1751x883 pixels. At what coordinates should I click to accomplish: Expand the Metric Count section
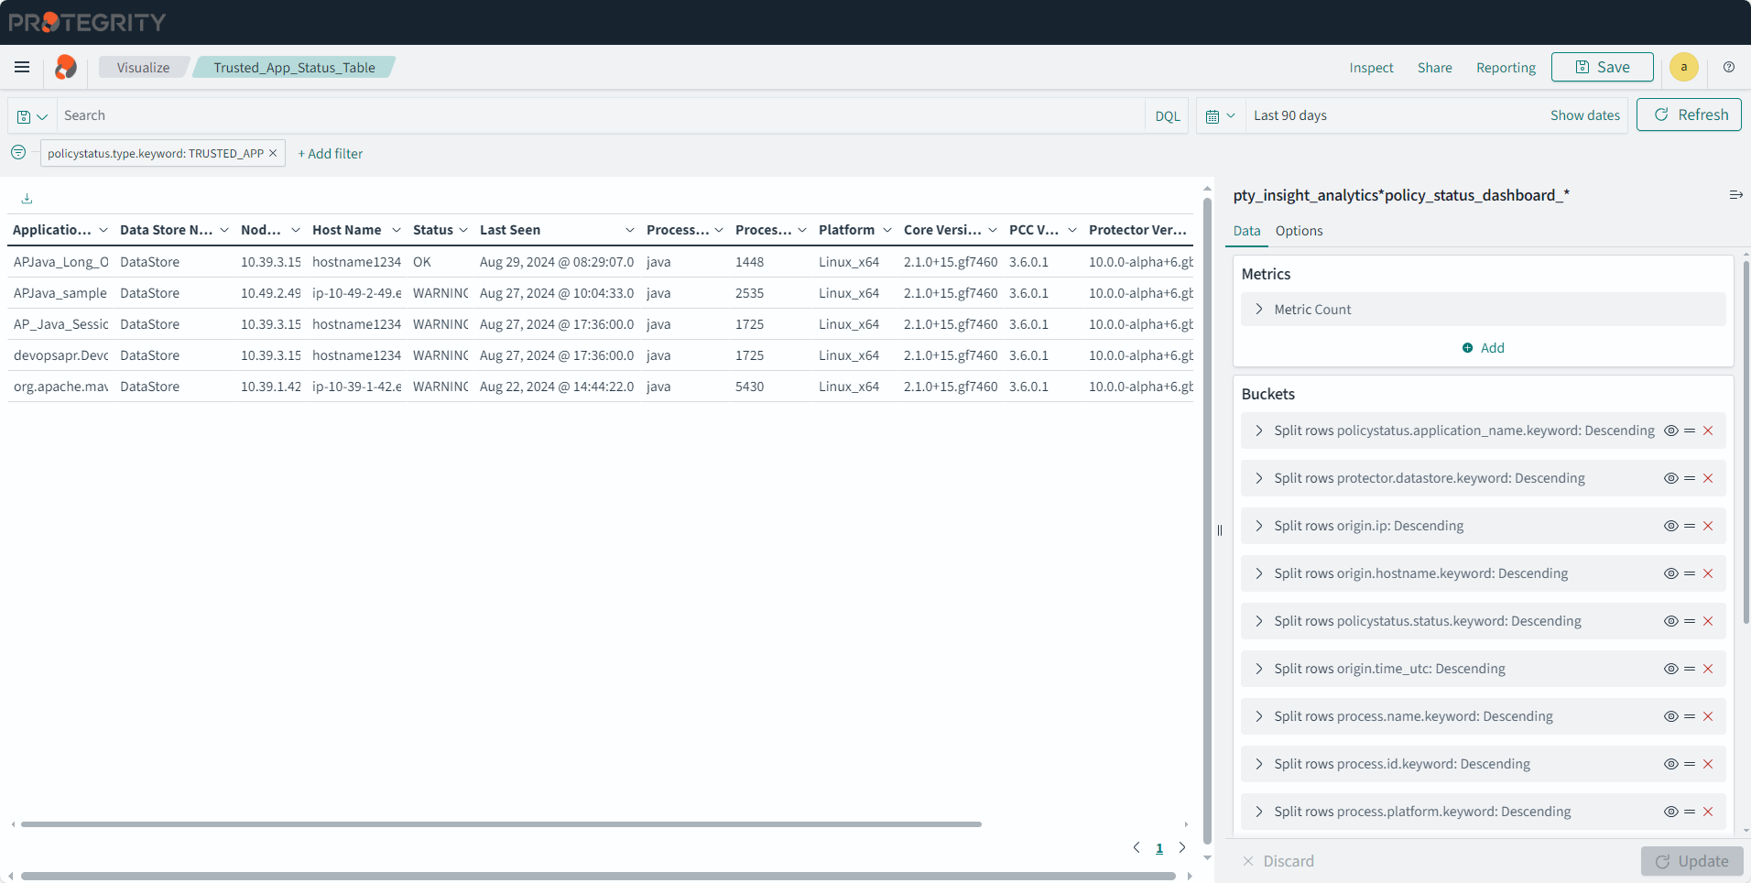click(1259, 310)
